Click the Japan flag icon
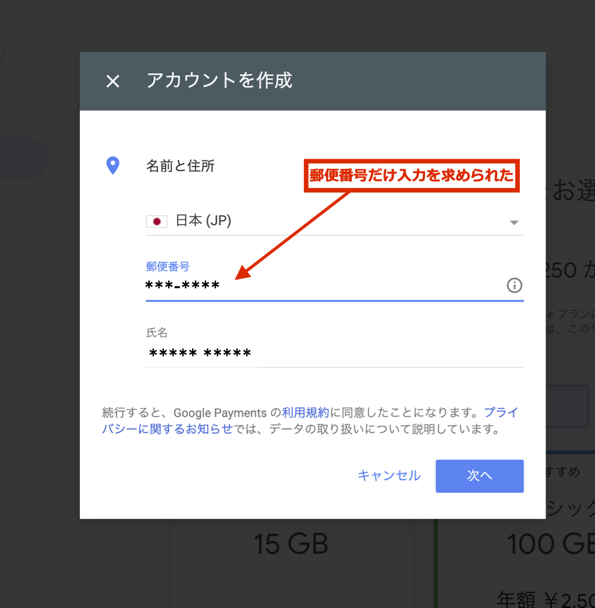The height and width of the screenshot is (608, 595). point(157,221)
